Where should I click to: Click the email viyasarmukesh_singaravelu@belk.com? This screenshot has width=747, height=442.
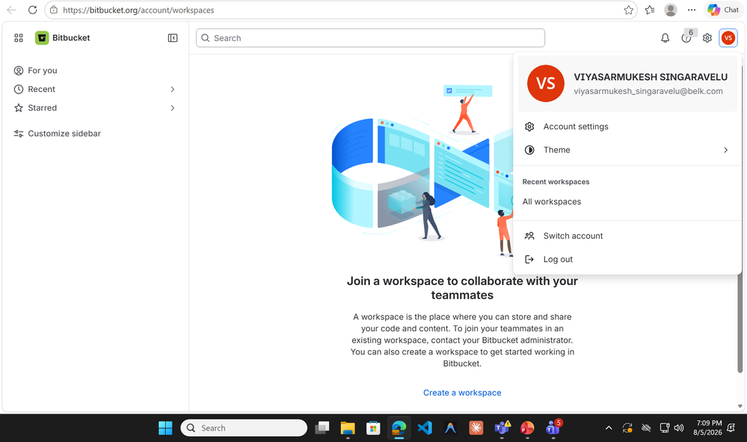coord(648,91)
